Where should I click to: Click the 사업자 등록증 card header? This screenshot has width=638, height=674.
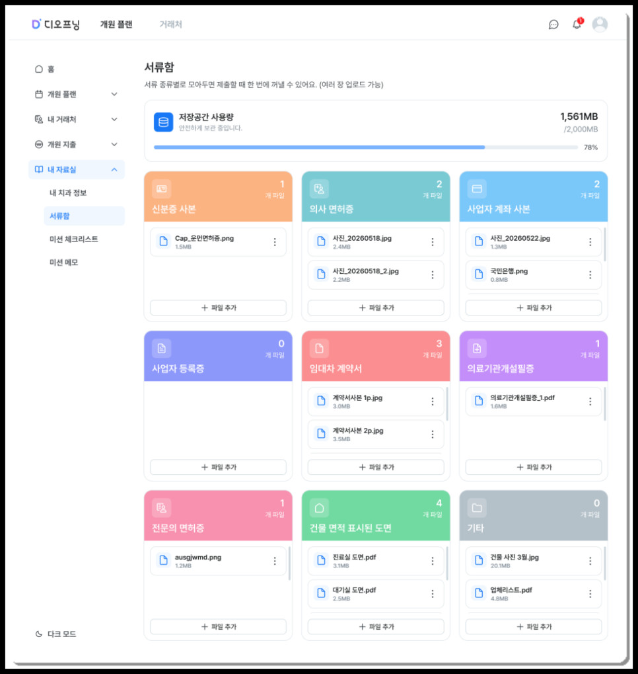click(218, 356)
